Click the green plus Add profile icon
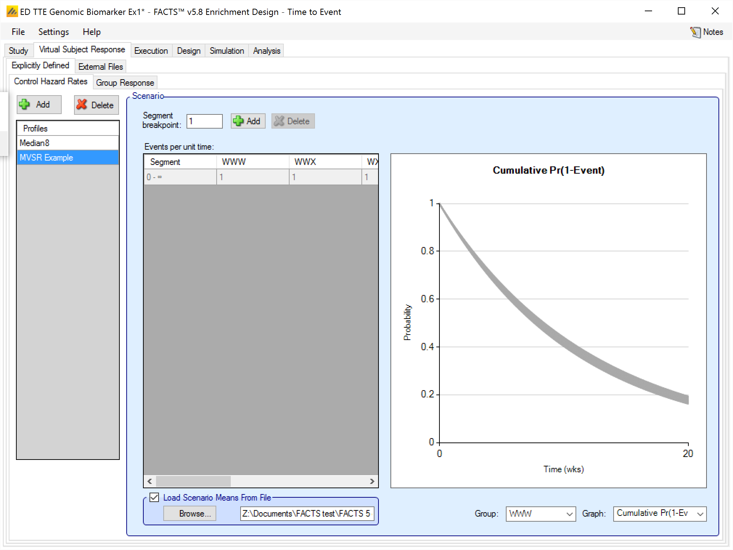The image size is (733, 550). 25,105
